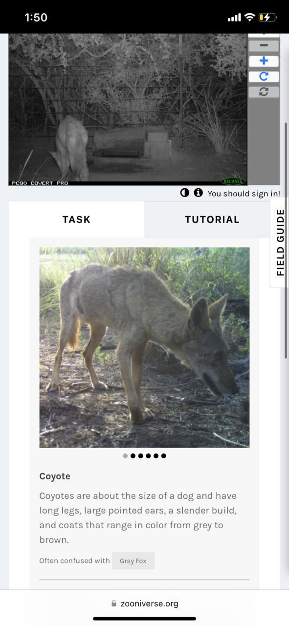Image resolution: width=289 pixels, height=626 pixels.
Task: Tap the lock icon beside zooniverse.org
Action: coord(114,604)
